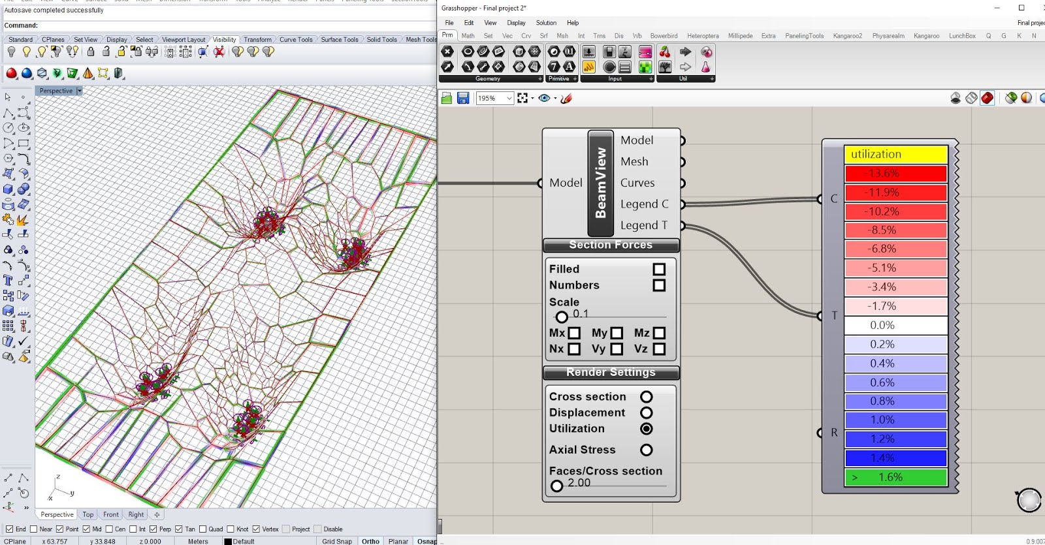Click the Text 'A' primitive component icon
Image resolution: width=1045 pixels, height=545 pixels.
[x=570, y=67]
